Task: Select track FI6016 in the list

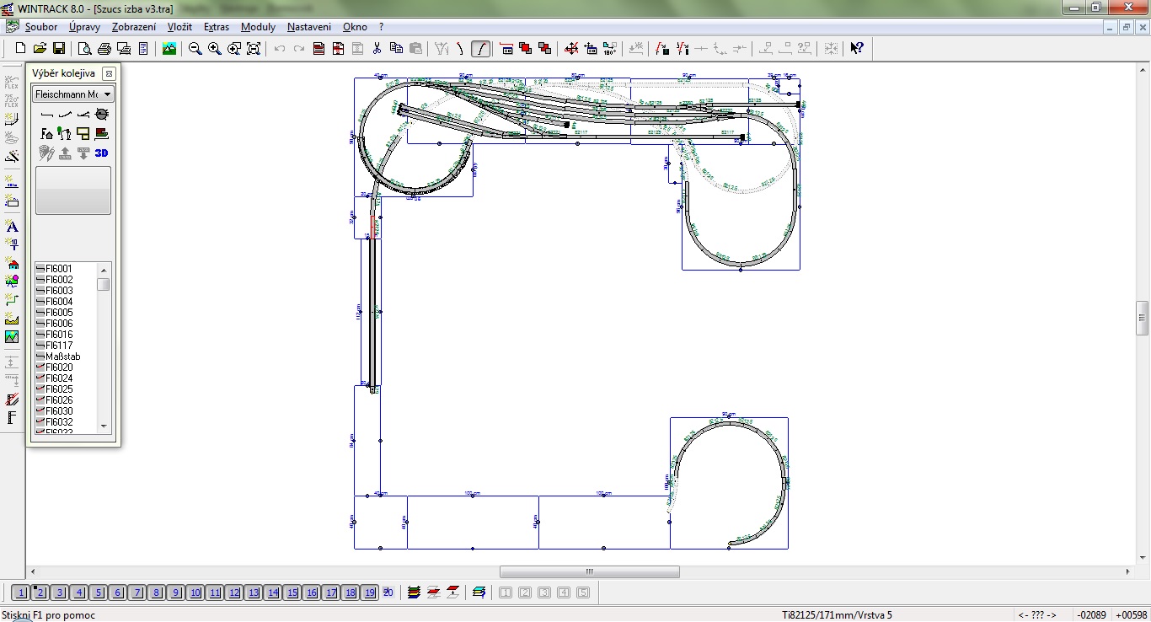Action: [x=59, y=335]
